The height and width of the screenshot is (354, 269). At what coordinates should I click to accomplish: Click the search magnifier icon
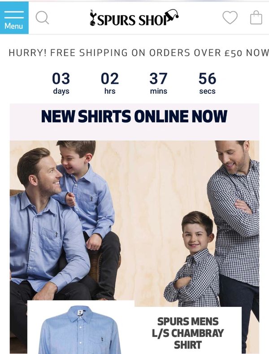[42, 17]
